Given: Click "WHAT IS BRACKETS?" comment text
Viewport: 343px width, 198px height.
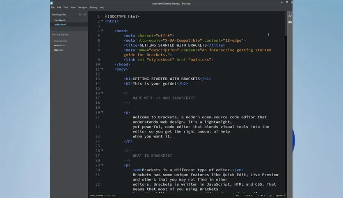Looking at the screenshot, I should [x=152, y=155].
